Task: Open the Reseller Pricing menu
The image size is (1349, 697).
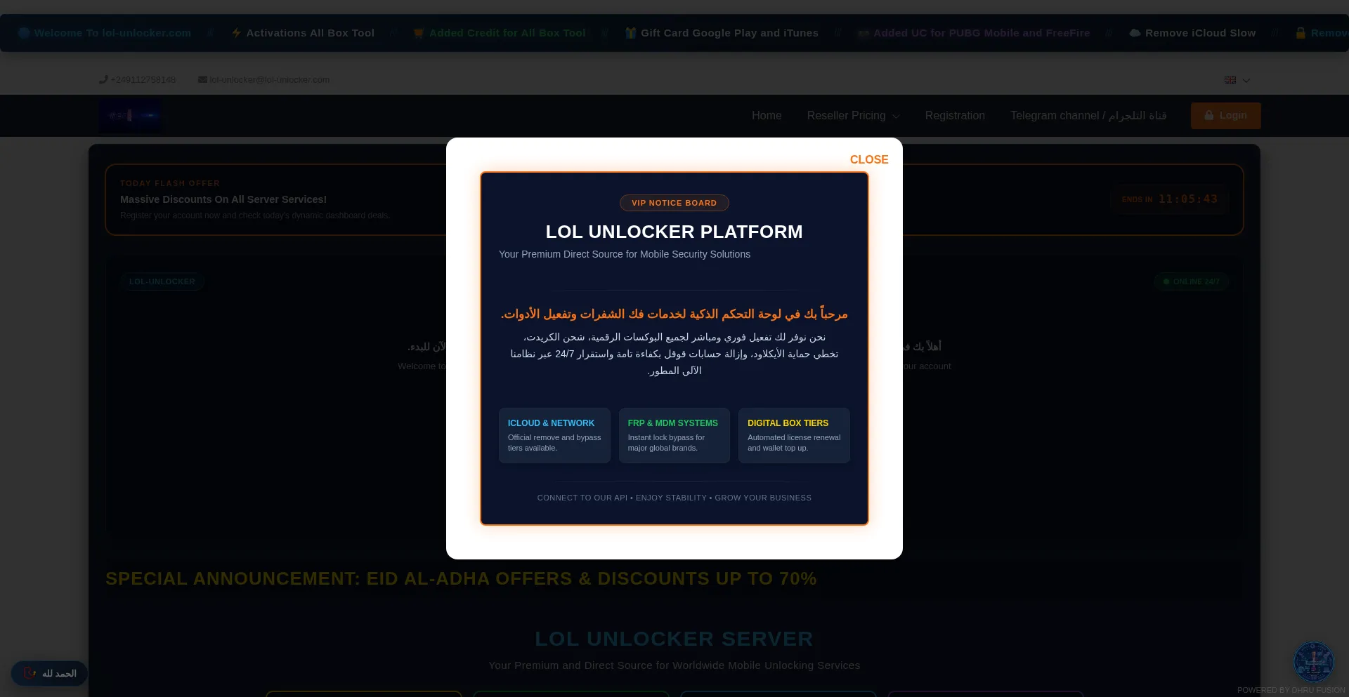Action: pyautogui.click(x=853, y=116)
